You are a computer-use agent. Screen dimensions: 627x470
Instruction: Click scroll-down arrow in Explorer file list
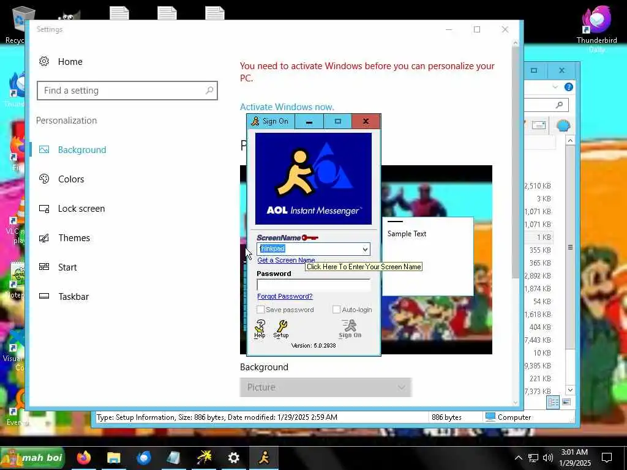pos(570,390)
